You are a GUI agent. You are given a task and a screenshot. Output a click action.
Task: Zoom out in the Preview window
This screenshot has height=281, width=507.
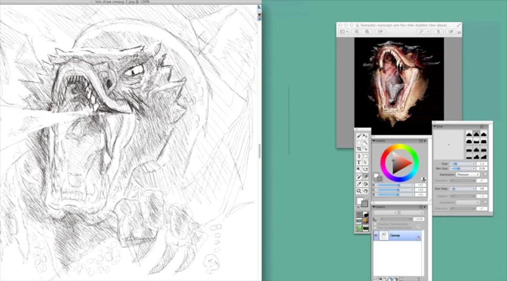[356, 32]
